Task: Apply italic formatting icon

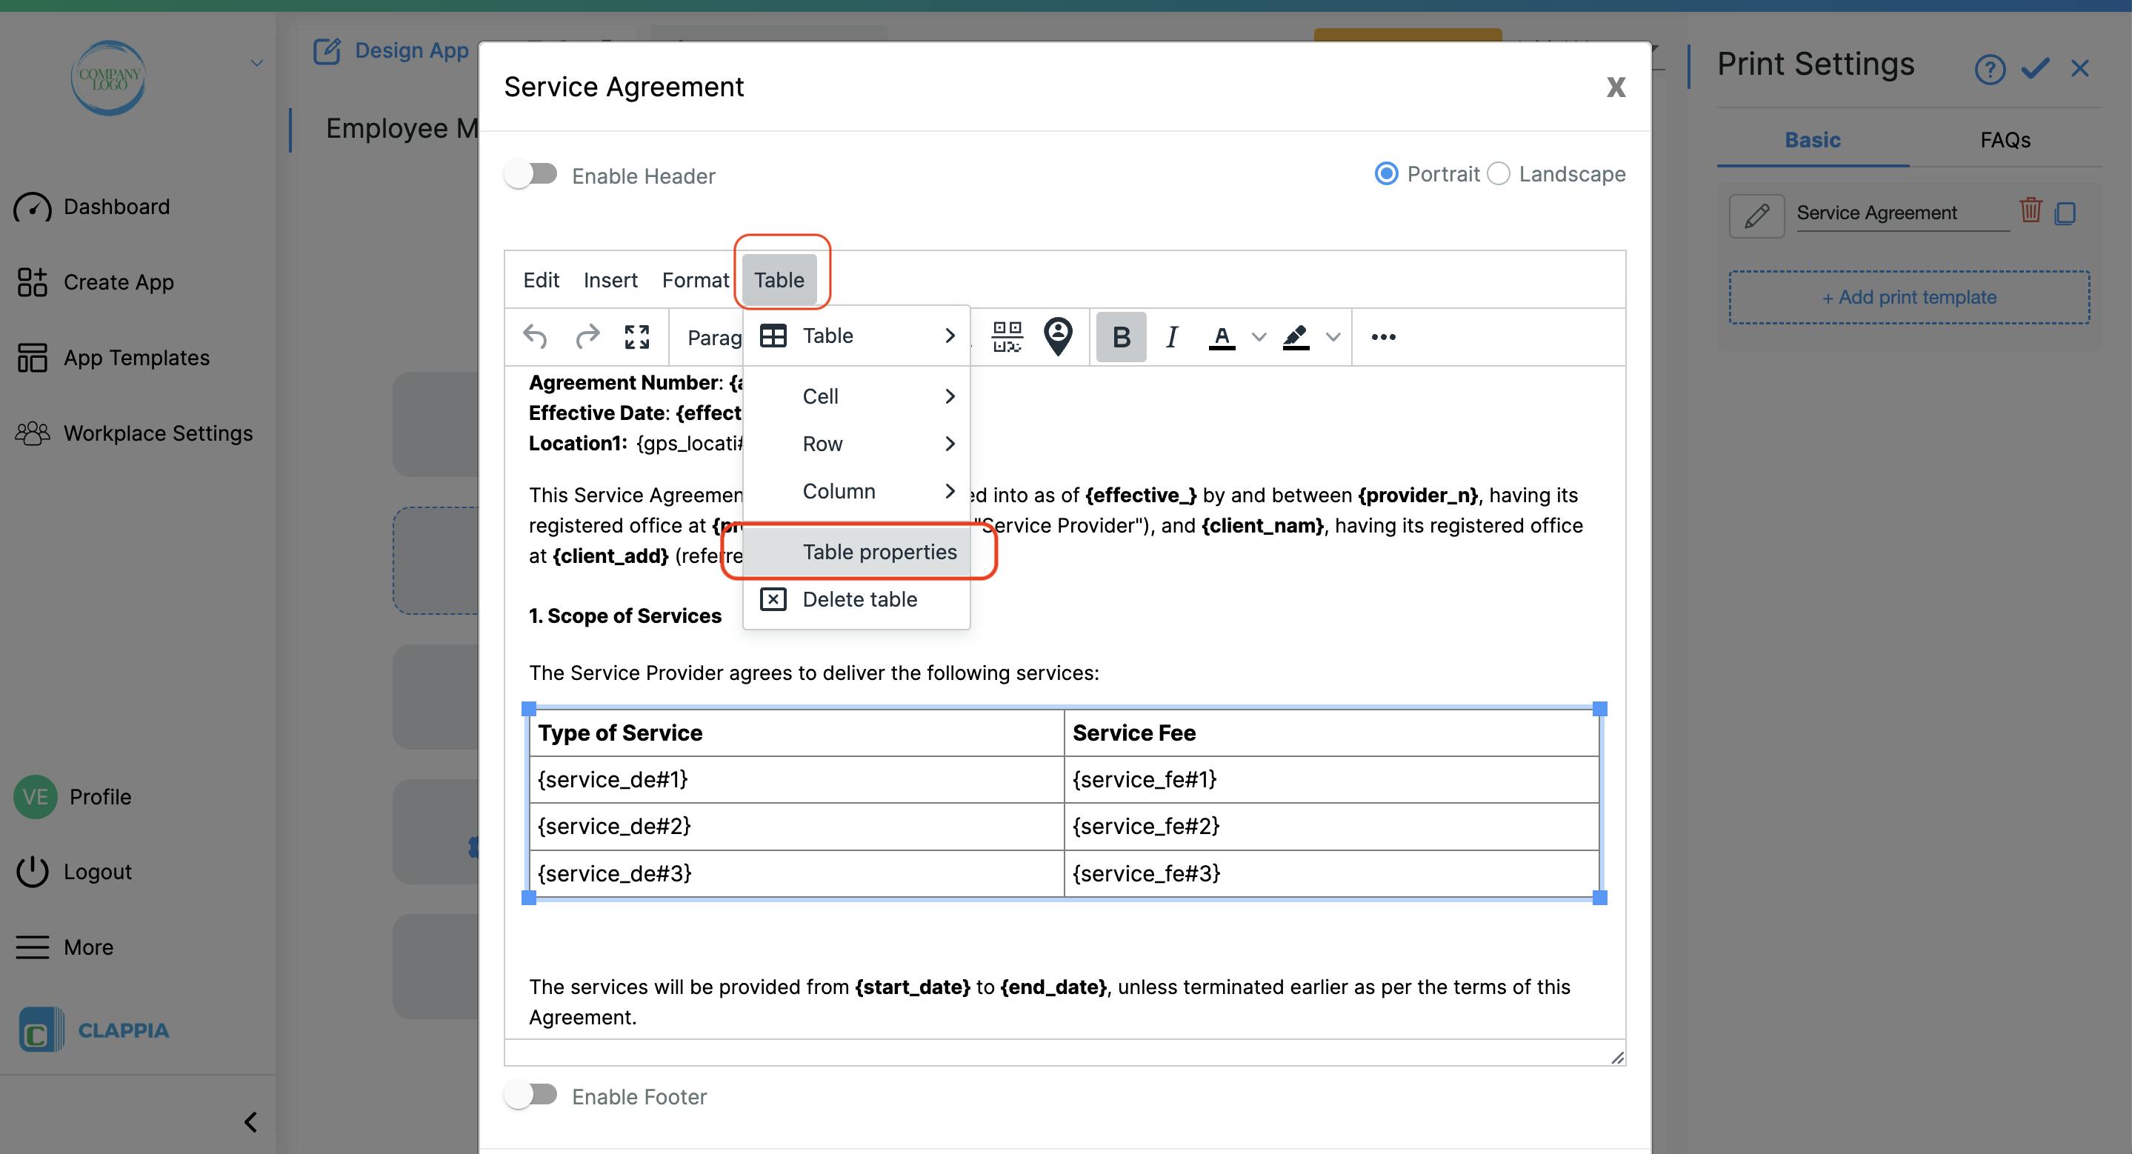Action: click(x=1171, y=337)
